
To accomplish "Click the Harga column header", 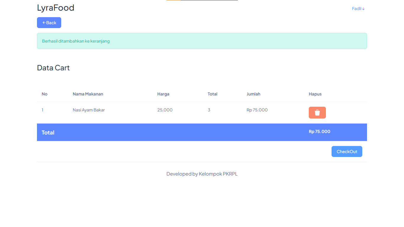I will [163, 94].
